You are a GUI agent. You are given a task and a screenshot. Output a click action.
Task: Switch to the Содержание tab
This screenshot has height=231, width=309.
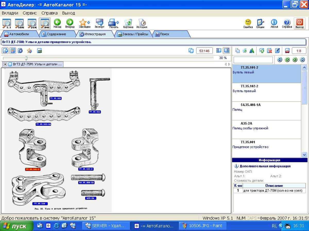click(54, 34)
